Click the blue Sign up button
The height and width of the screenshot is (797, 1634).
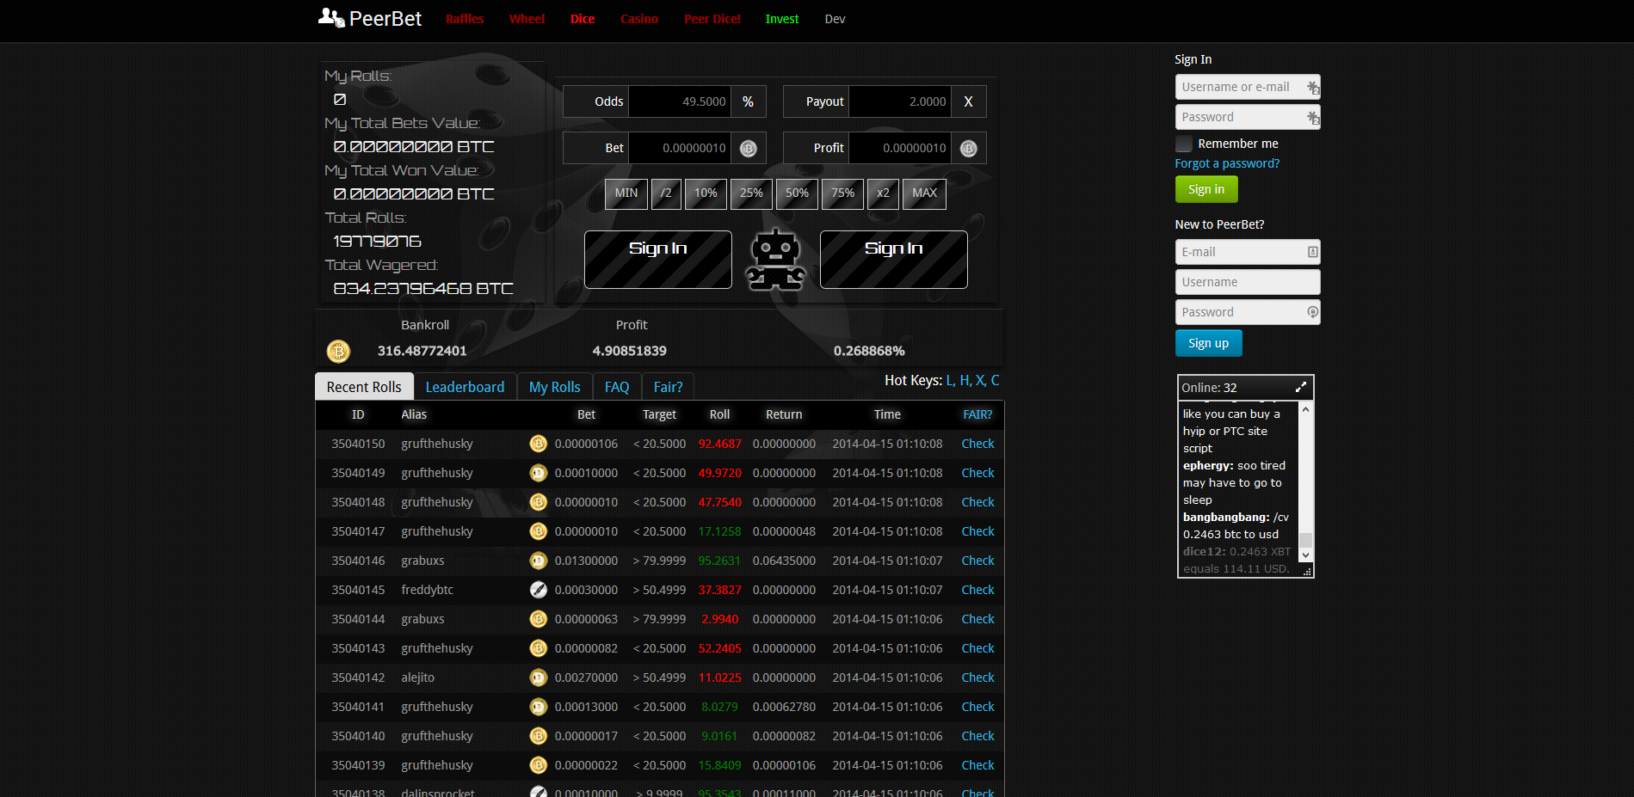click(1208, 343)
